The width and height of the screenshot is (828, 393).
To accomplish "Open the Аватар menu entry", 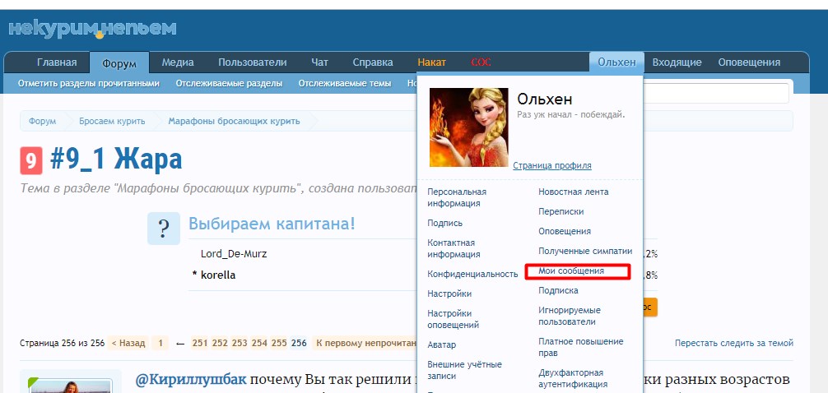I will (441, 344).
